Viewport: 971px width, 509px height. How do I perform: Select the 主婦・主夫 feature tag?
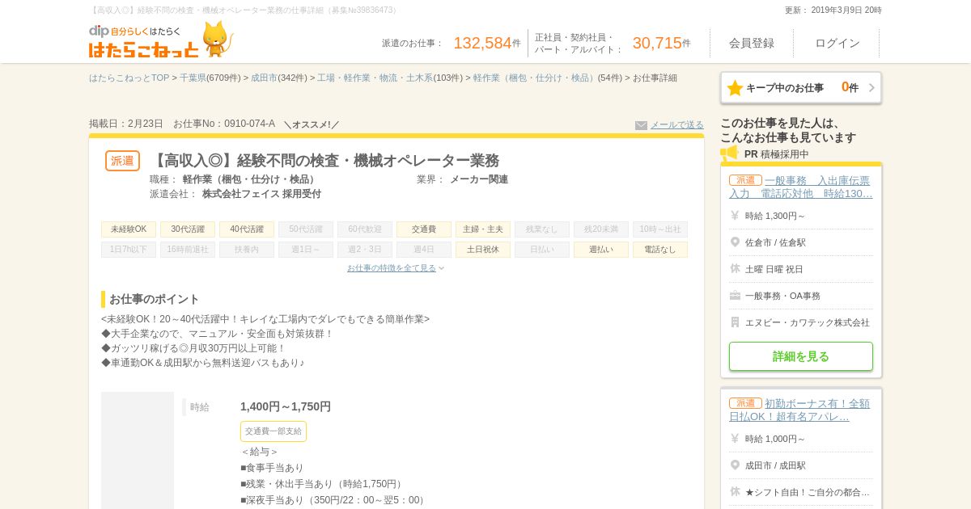pos(483,229)
